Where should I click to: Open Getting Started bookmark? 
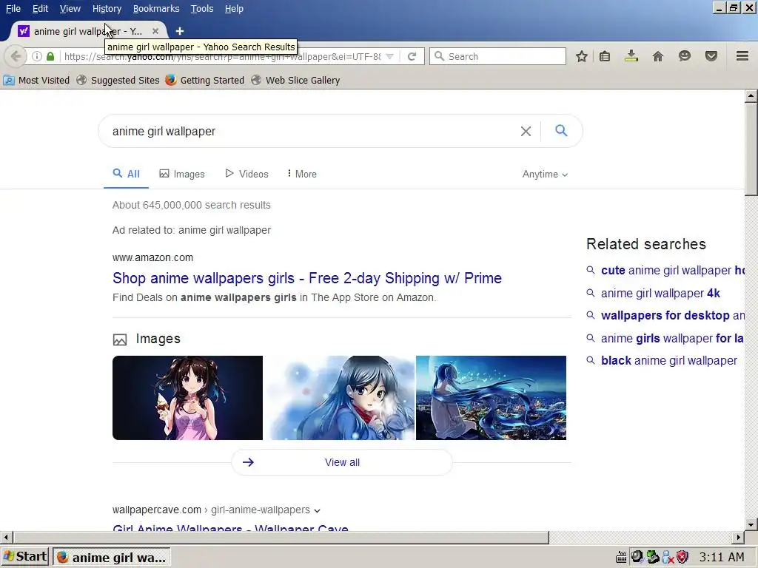[x=204, y=80]
